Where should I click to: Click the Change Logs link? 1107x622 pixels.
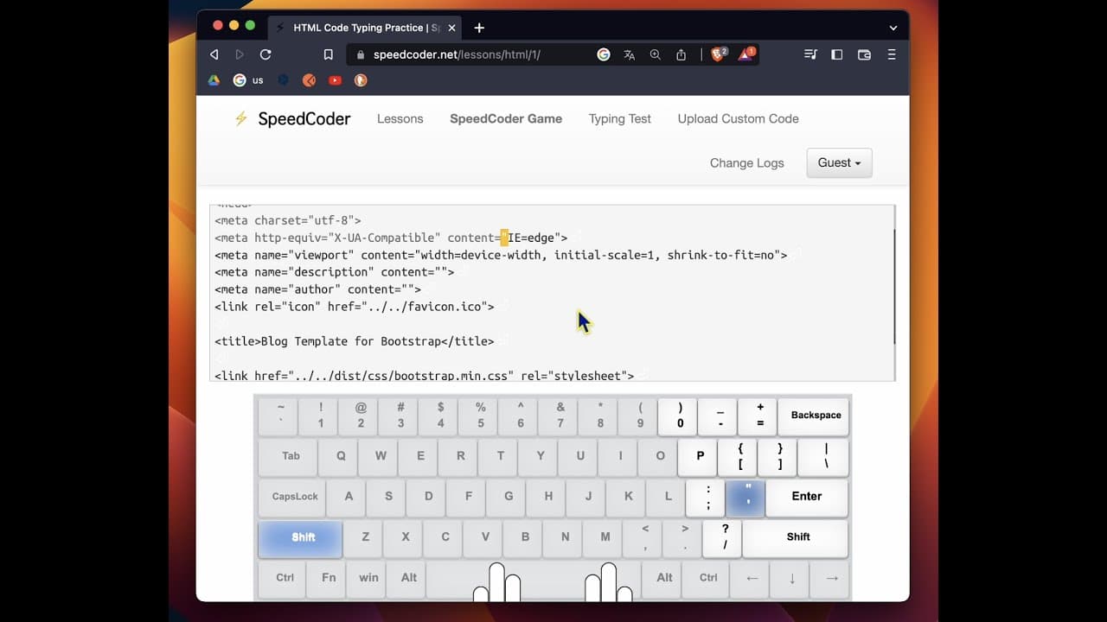747,162
